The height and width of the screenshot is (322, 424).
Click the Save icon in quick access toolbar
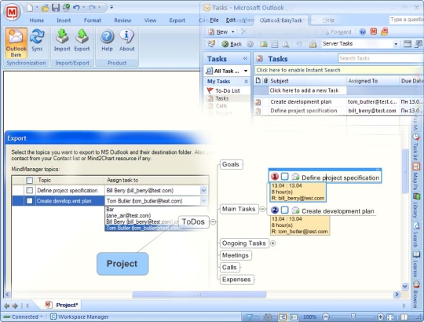pyautogui.click(x=56, y=7)
